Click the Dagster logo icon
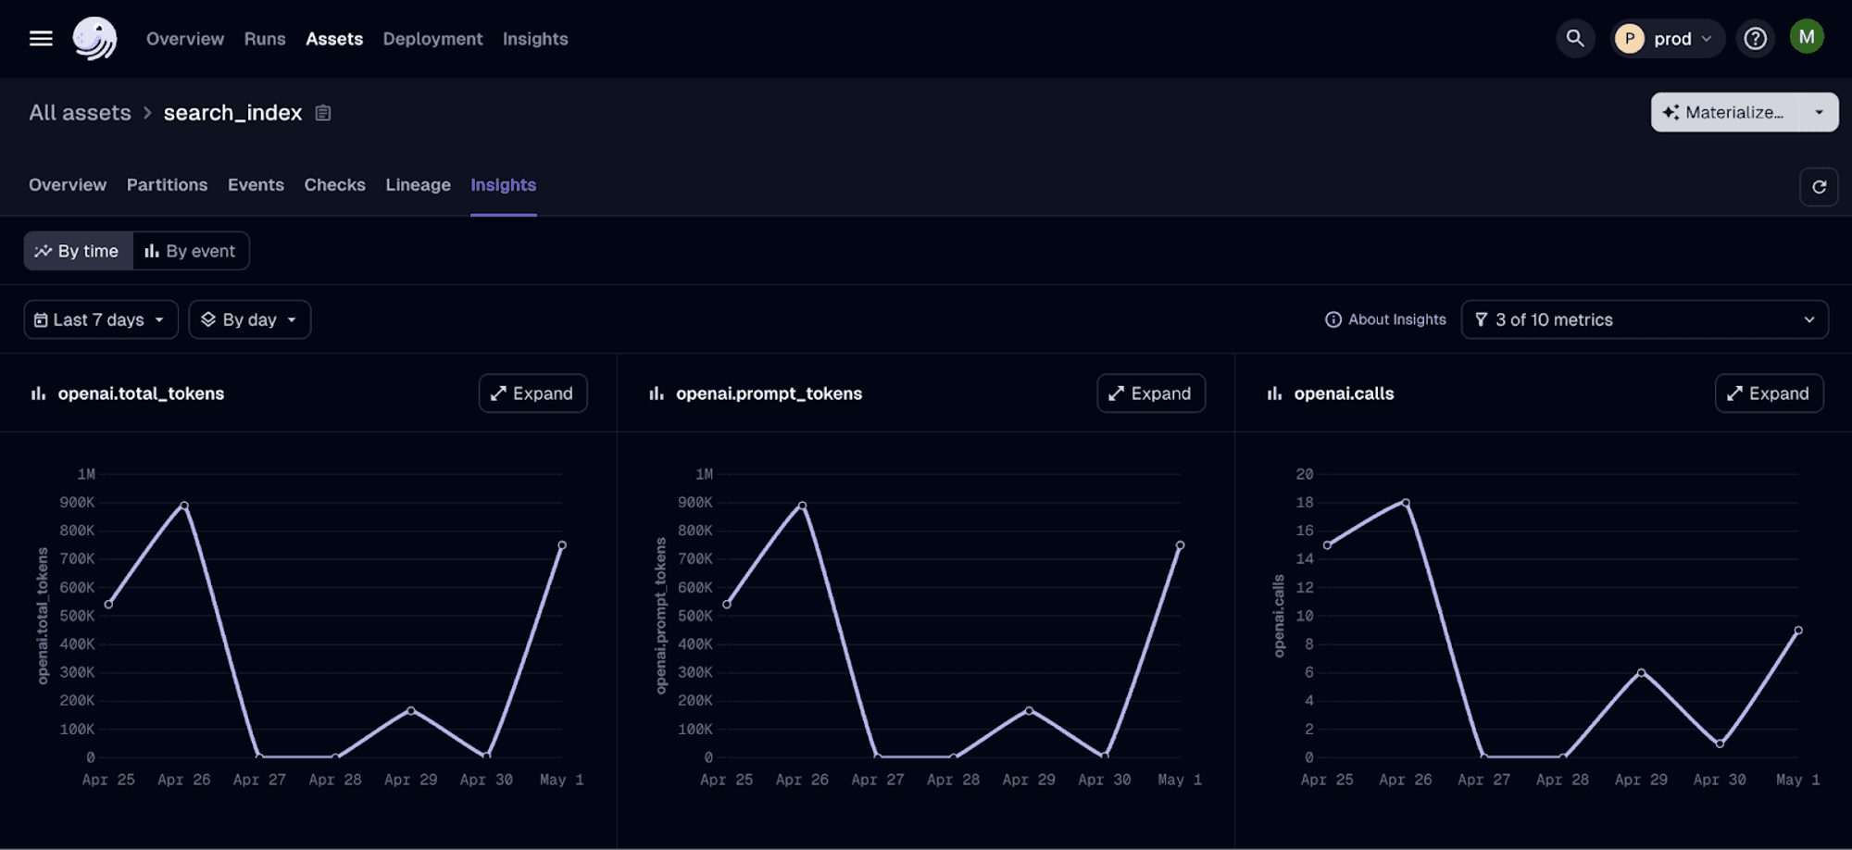Screen dimensions: 1852x850 point(94,39)
